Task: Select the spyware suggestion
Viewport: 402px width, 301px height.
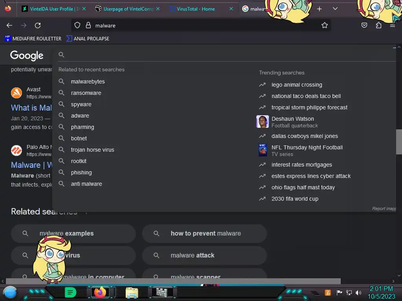Action: coord(81,104)
